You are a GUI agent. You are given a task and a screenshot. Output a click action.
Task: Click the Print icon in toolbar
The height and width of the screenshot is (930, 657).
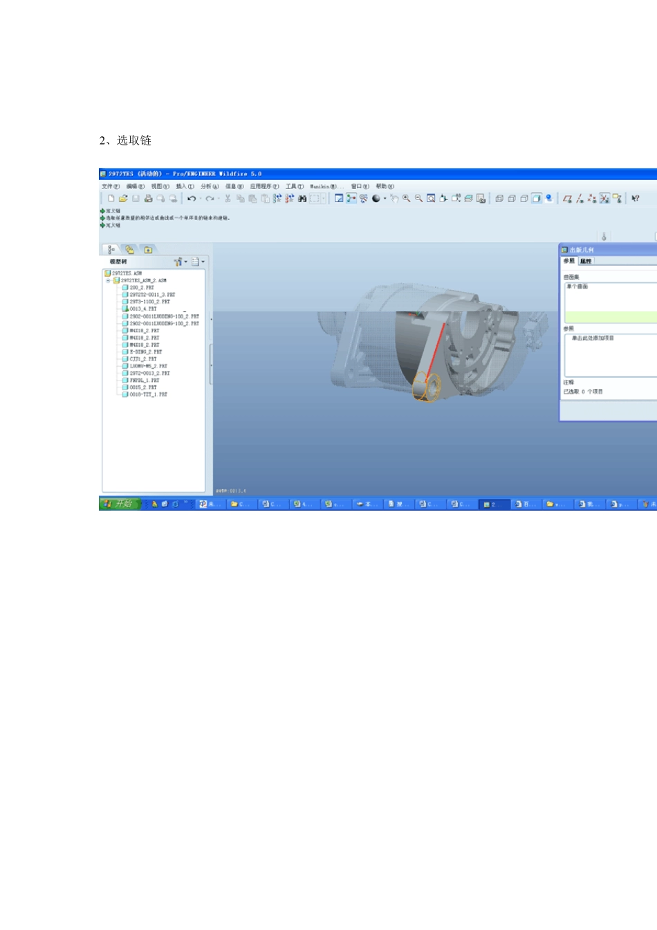tap(148, 199)
